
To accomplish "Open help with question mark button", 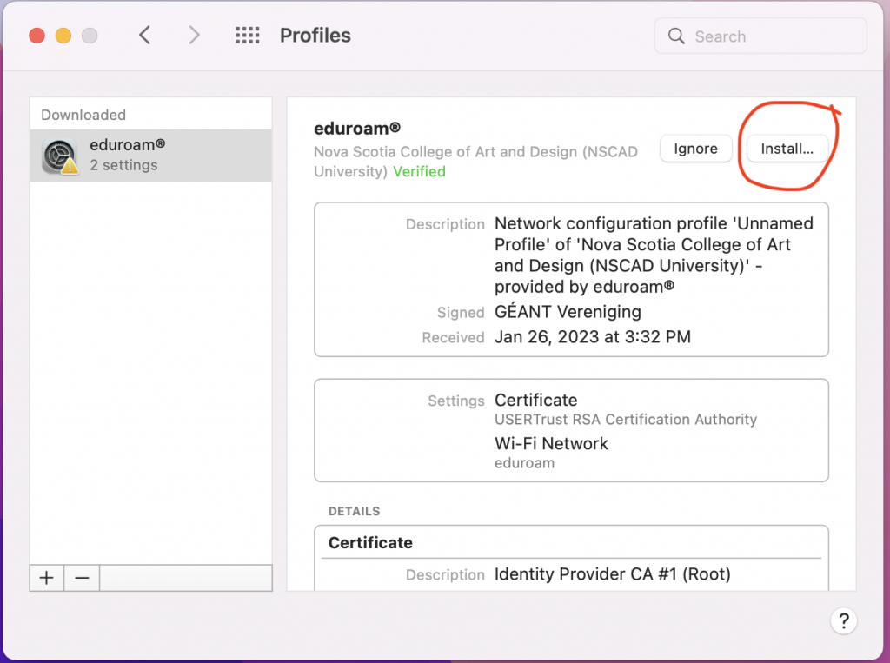I will [843, 620].
